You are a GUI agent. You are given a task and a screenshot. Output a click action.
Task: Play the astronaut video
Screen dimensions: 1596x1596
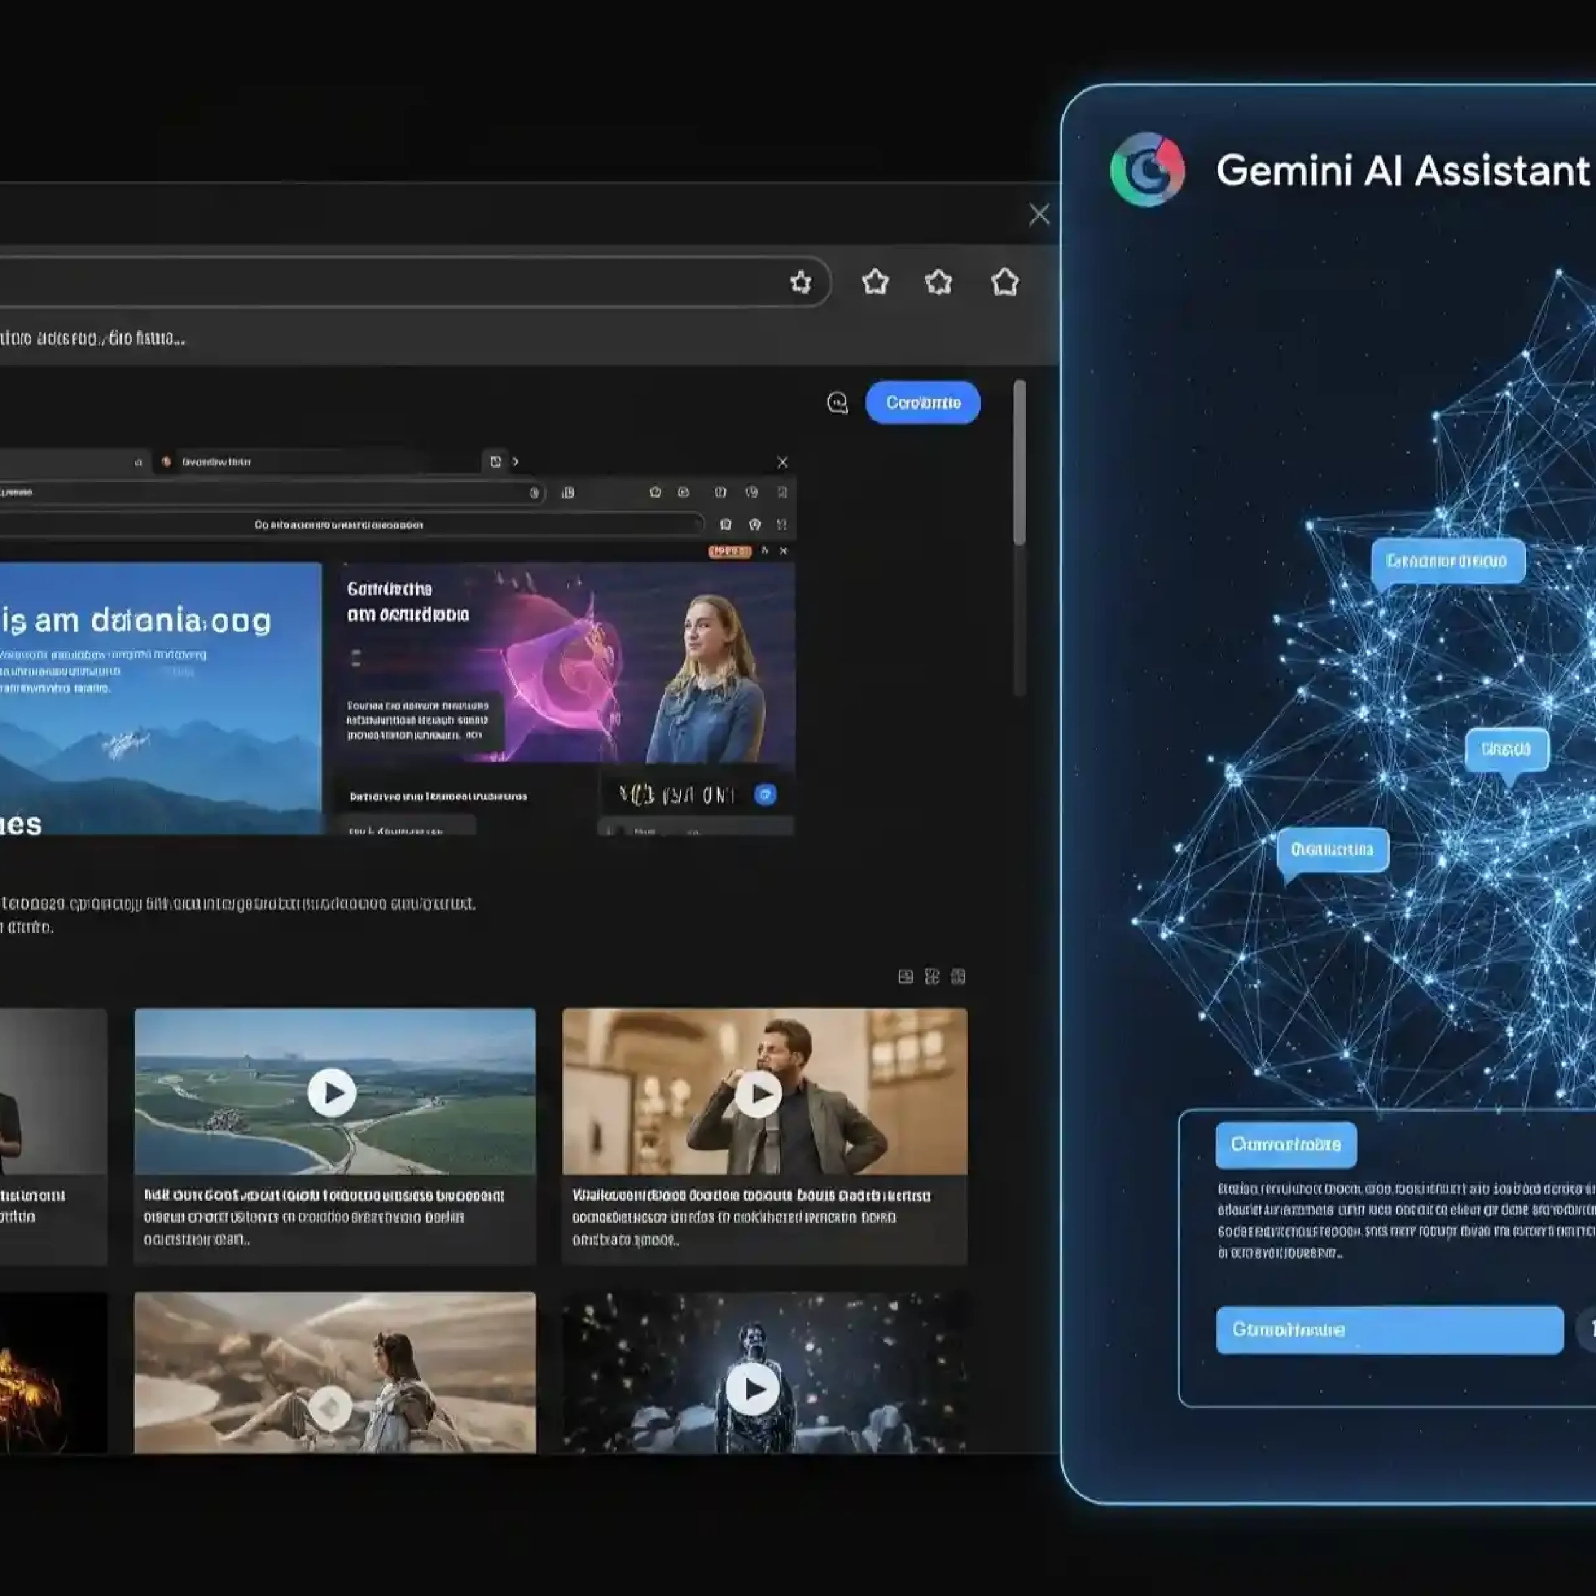pyautogui.click(x=752, y=1390)
